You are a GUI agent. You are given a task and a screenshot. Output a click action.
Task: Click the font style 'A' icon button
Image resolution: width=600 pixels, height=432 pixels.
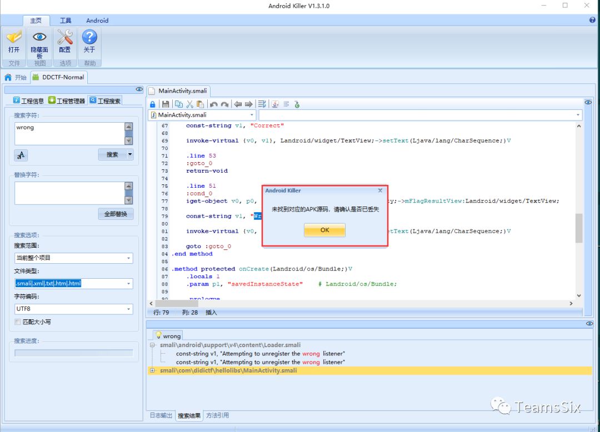coord(21,155)
